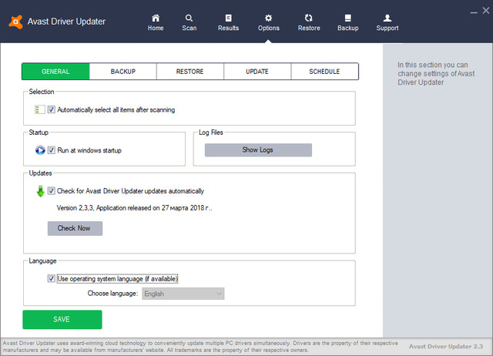This screenshot has height=356, width=493.
Task: Disable Run at windows startup checkbox
Action: 52,150
